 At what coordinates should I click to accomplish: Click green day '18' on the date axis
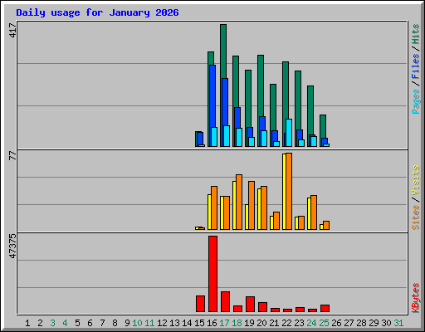(x=237, y=323)
